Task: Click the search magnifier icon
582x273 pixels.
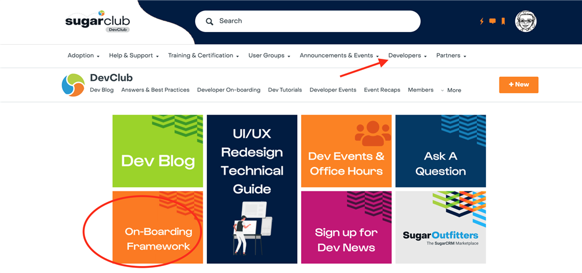Action: coord(209,22)
